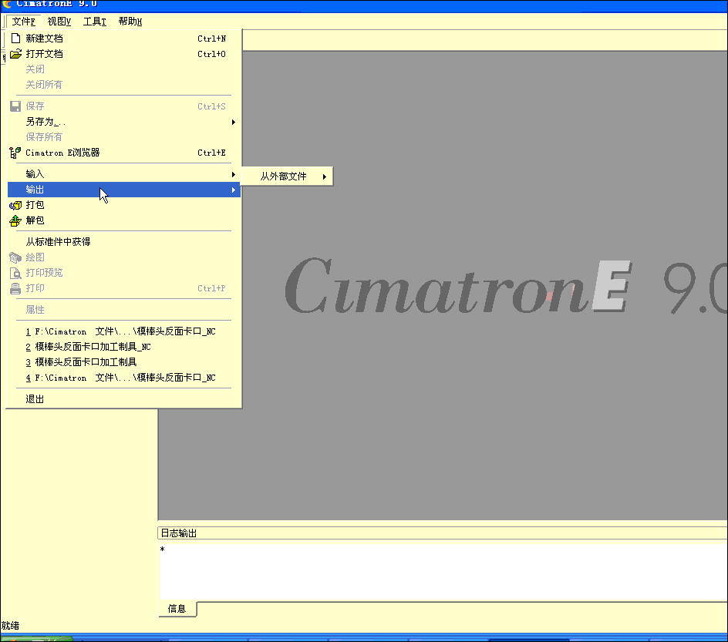Screen dimensions: 728x642
Task: Click the 打开文档 open folder icon
Action: pos(15,54)
